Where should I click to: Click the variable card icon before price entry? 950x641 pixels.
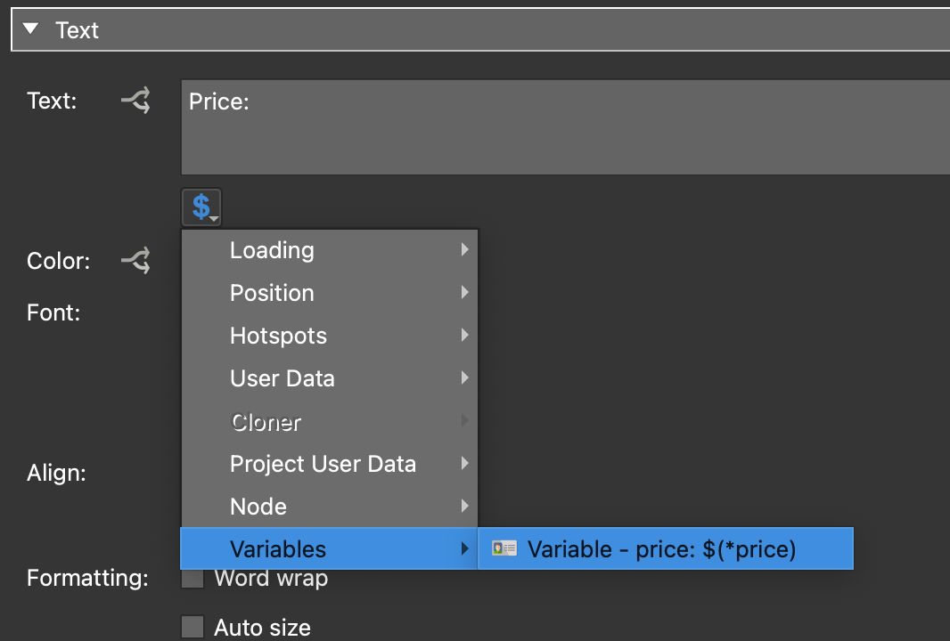click(505, 548)
